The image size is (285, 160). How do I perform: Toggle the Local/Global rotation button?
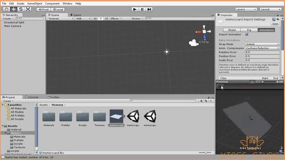[58, 9]
